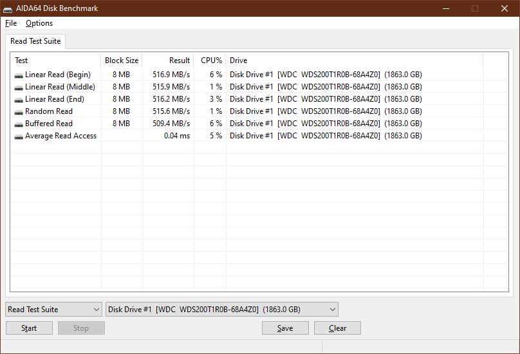Click the Start button
The height and width of the screenshot is (354, 520).
tap(29, 328)
